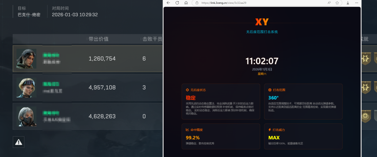Click 巴克什-绝密 target text
The image size is (377, 157).
point(29,15)
